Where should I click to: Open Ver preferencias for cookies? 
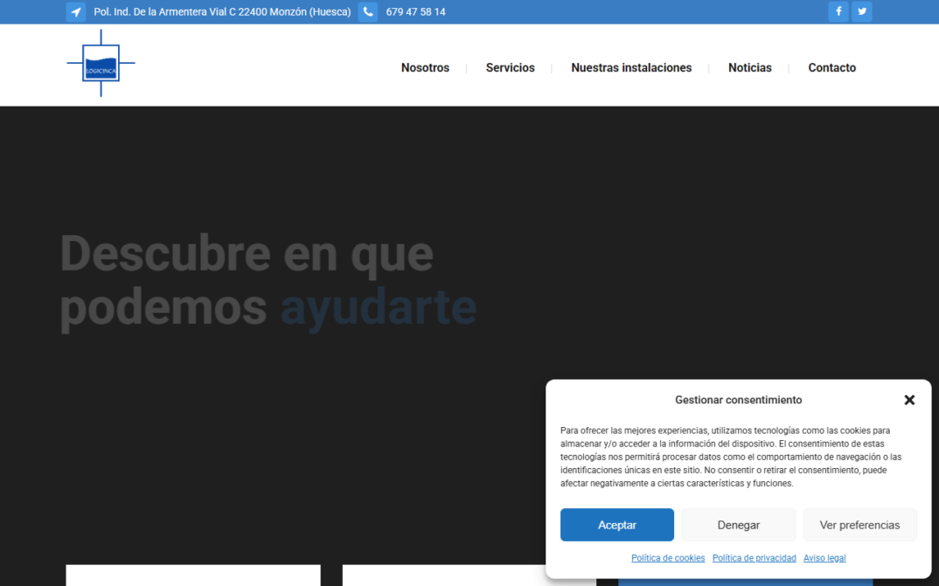859,525
